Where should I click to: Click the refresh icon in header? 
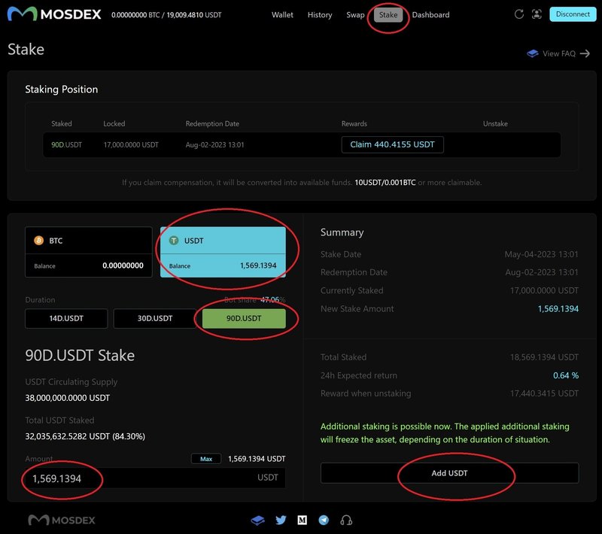[x=518, y=14]
